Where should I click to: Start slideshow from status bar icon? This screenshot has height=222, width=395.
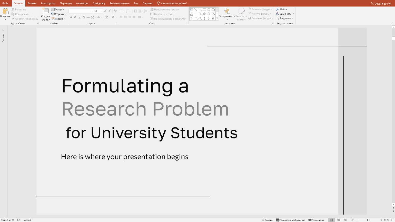click(x=352, y=220)
